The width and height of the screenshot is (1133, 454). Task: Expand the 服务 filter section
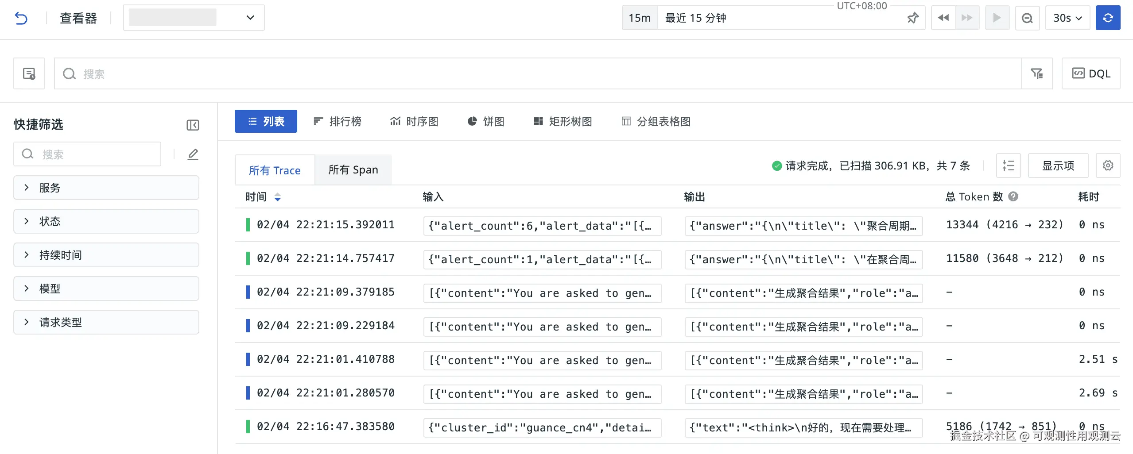106,188
